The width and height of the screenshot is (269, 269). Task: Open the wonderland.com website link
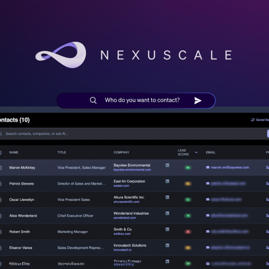tap(125, 218)
